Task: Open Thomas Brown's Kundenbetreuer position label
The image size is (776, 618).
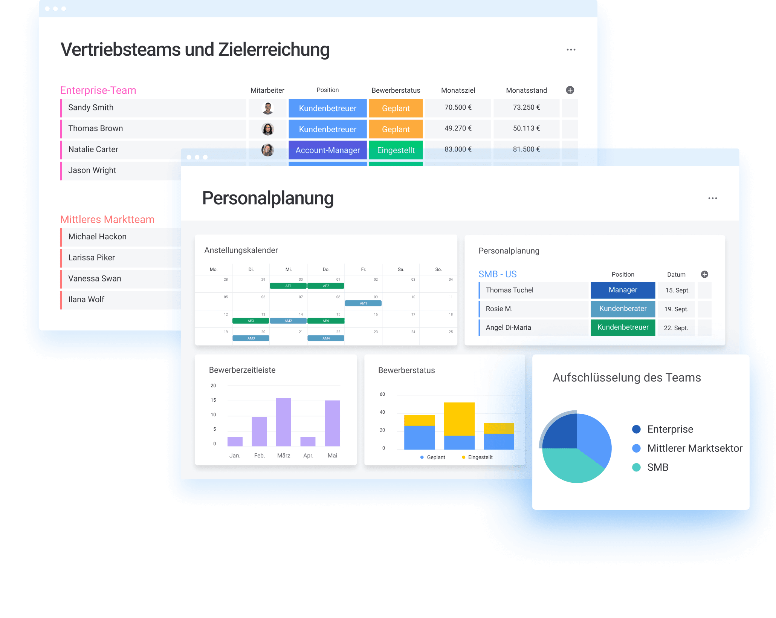Action: point(327,129)
